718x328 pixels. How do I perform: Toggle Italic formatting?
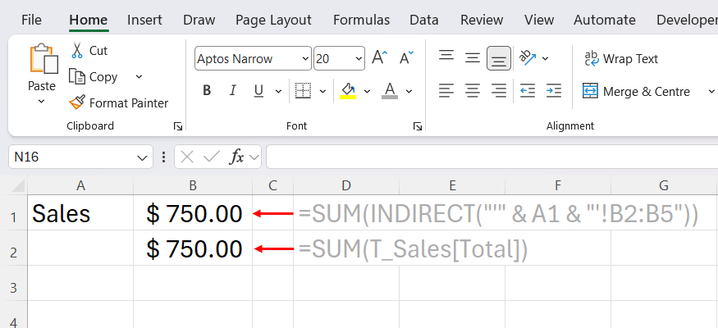[232, 91]
